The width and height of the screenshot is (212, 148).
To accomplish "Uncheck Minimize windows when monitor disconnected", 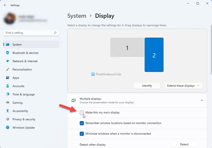I will (82, 134).
